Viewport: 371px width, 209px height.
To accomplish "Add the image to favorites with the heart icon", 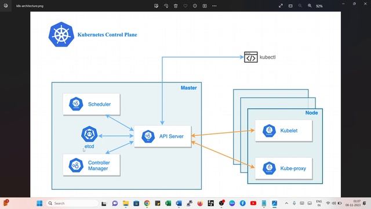I will [x=185, y=6].
